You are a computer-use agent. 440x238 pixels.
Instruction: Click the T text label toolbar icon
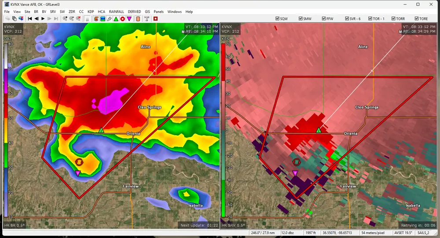[147, 19]
